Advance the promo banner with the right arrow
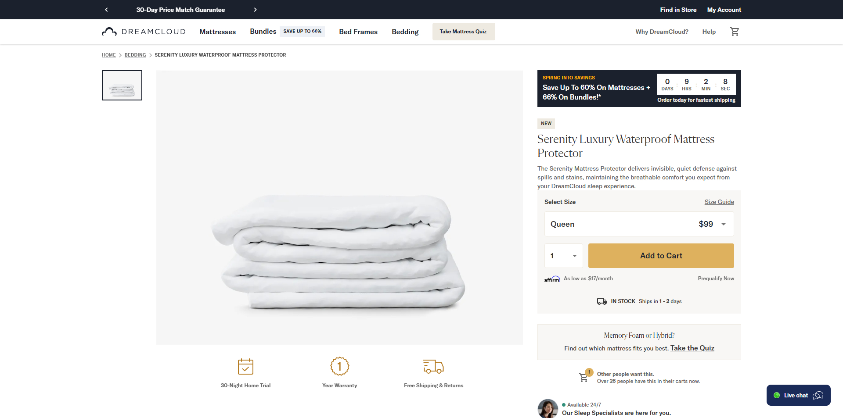 coord(256,9)
